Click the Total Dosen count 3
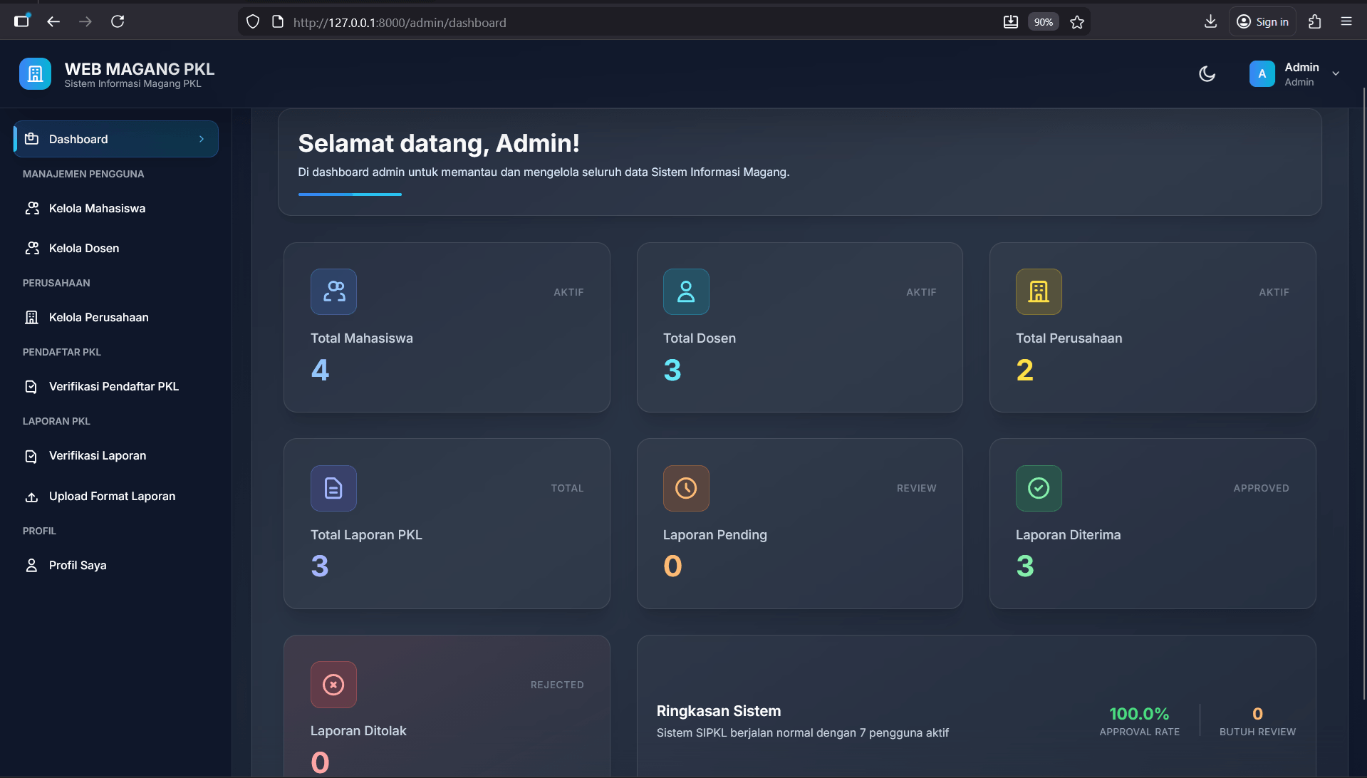Image resolution: width=1367 pixels, height=778 pixels. point(672,370)
